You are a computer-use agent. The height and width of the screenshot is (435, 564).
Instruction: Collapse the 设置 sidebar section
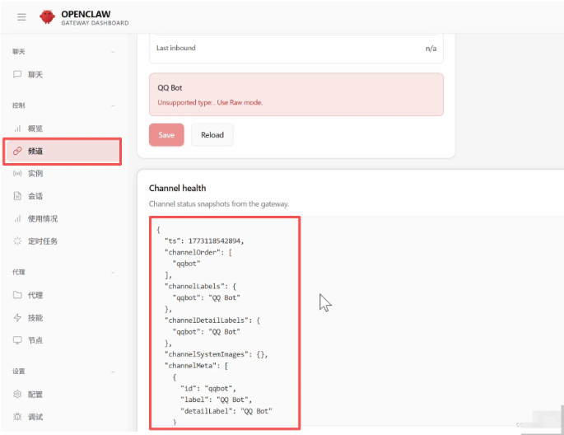tap(113, 372)
